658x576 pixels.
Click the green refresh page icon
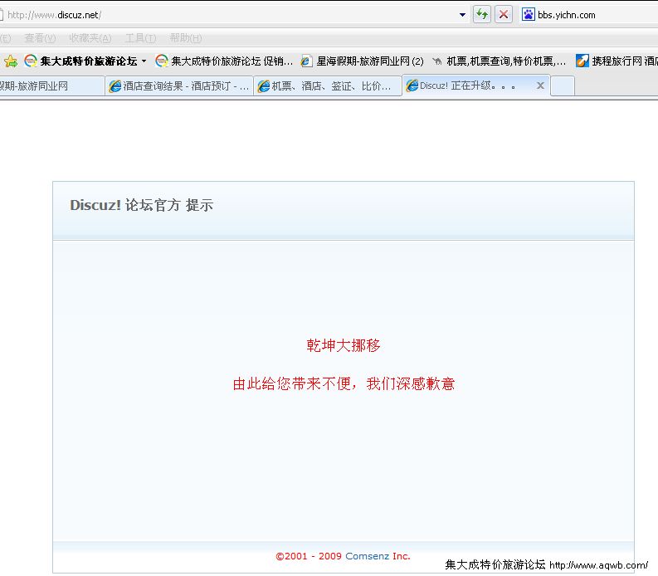click(x=481, y=14)
